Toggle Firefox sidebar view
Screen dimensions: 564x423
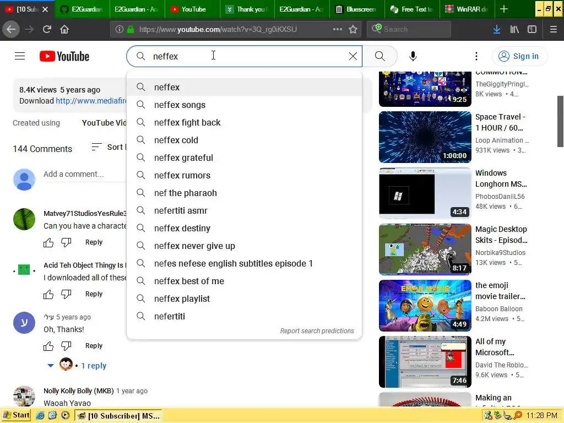pos(532,29)
